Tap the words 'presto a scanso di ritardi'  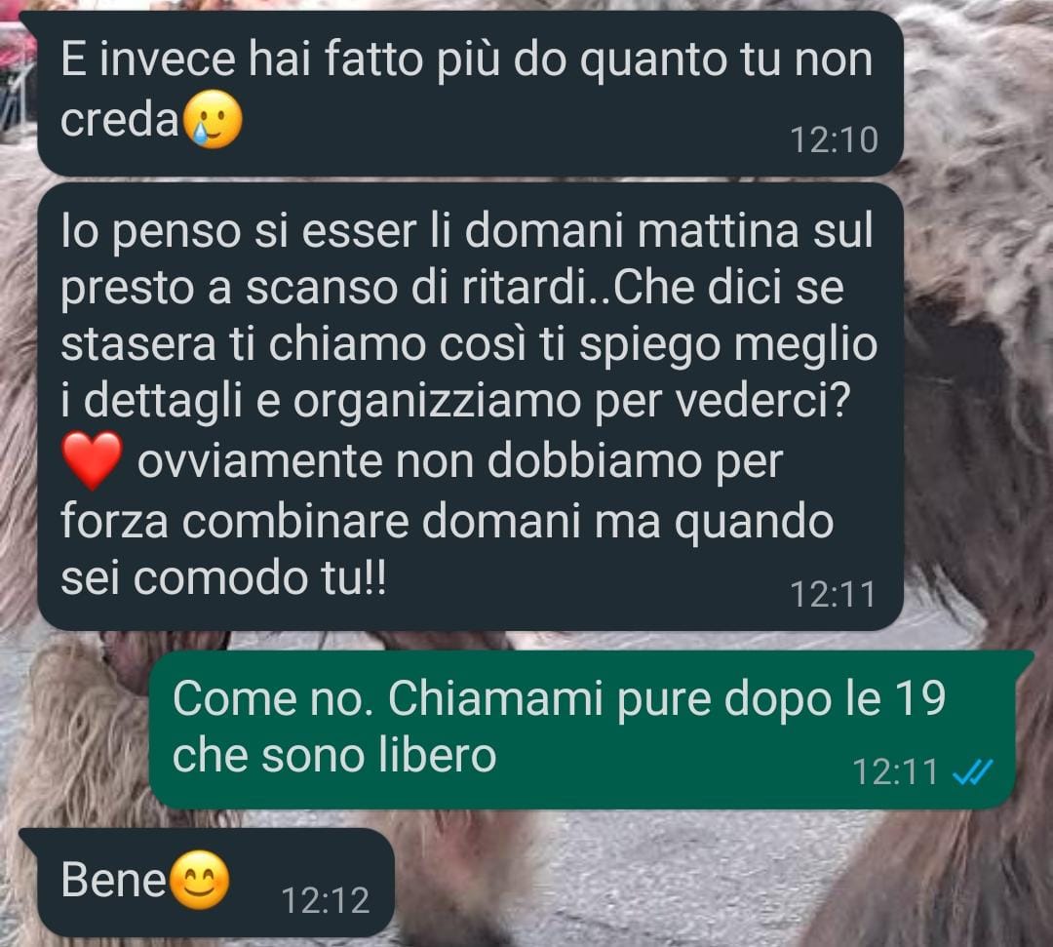coord(323,288)
